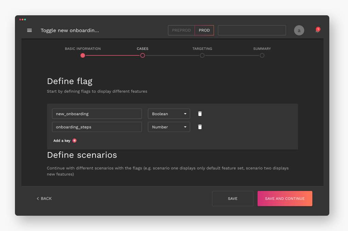Click the Summary step circle

tap(262, 55)
